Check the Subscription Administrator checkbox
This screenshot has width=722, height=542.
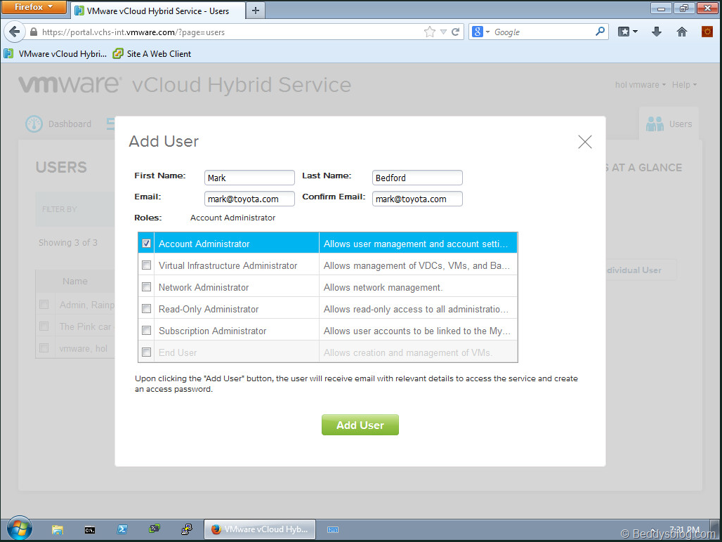click(x=146, y=331)
